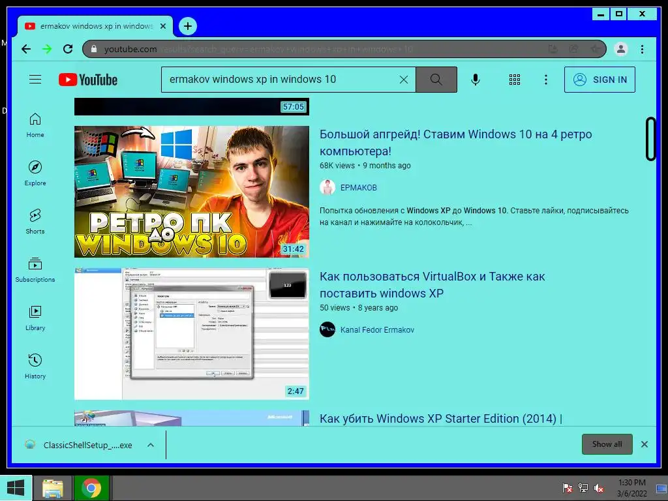Open a new Chrome tab
This screenshot has width=668, height=501.
coord(187,26)
